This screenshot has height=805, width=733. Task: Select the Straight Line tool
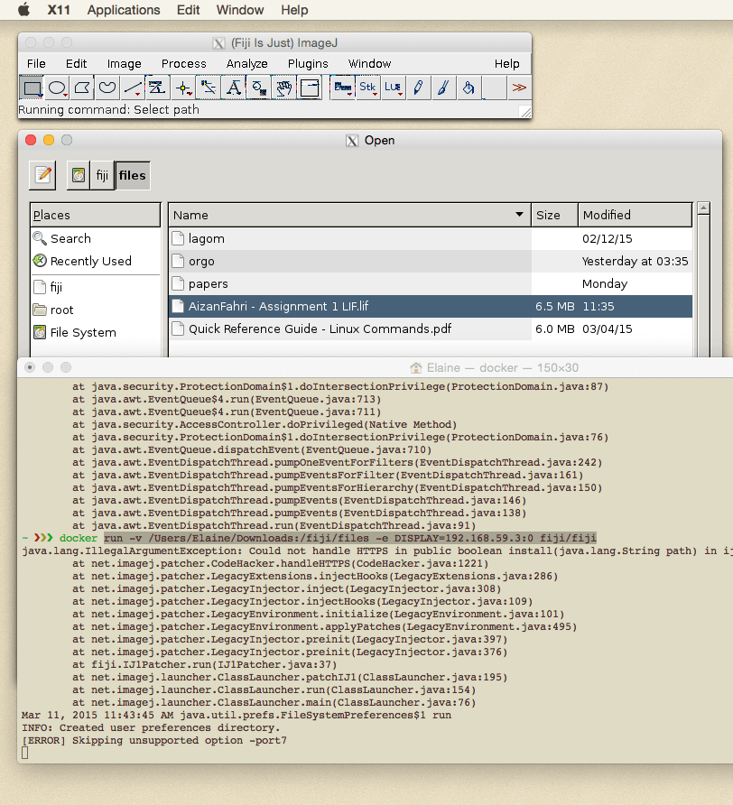click(133, 88)
